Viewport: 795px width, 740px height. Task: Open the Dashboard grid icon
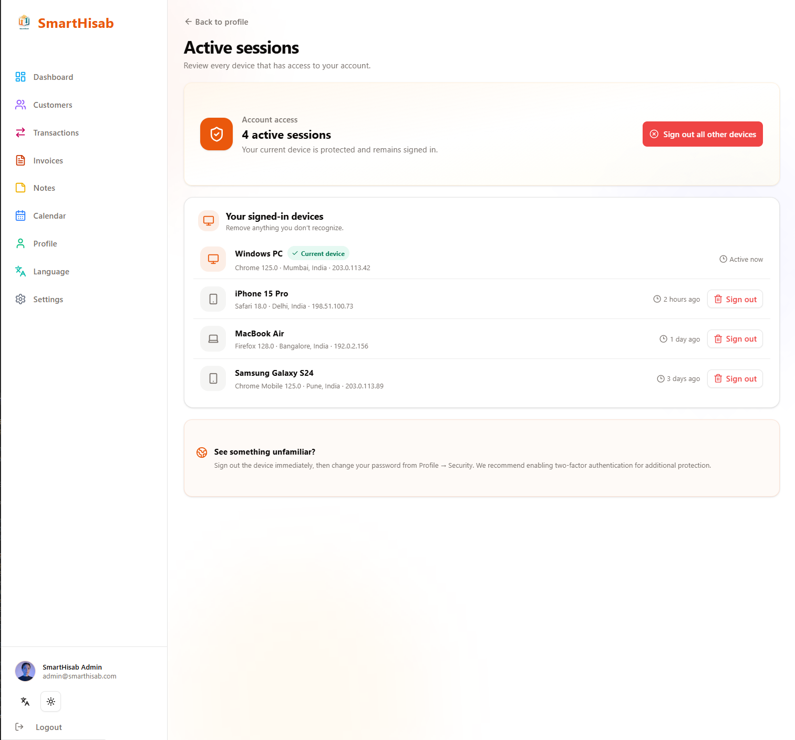click(x=20, y=77)
